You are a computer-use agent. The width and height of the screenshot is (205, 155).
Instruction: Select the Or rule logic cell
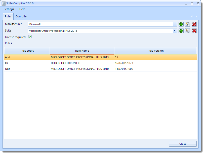pyautogui.click(x=27, y=63)
